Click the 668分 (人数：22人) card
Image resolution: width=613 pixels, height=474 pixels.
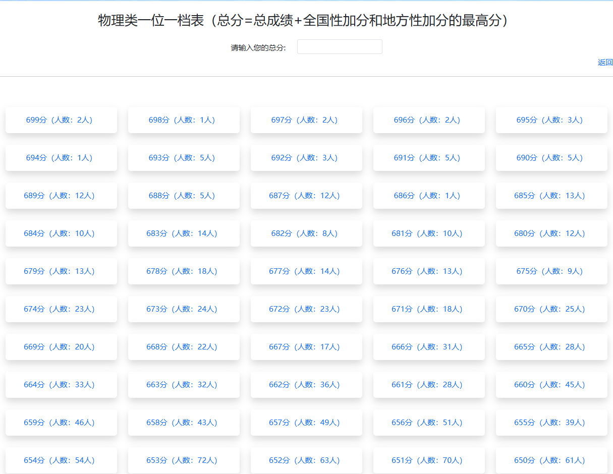tap(184, 347)
